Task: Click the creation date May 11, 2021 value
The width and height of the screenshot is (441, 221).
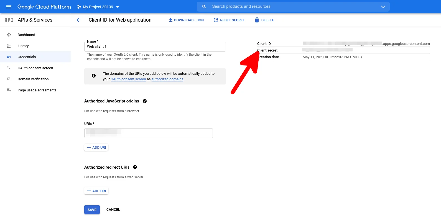Action: [332, 57]
